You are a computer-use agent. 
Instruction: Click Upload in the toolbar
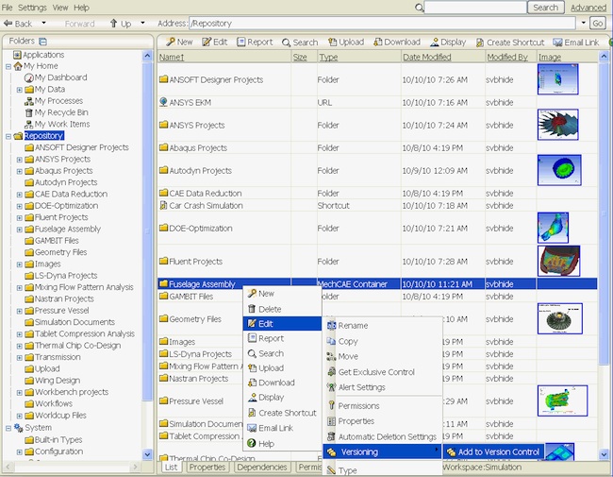coord(346,42)
